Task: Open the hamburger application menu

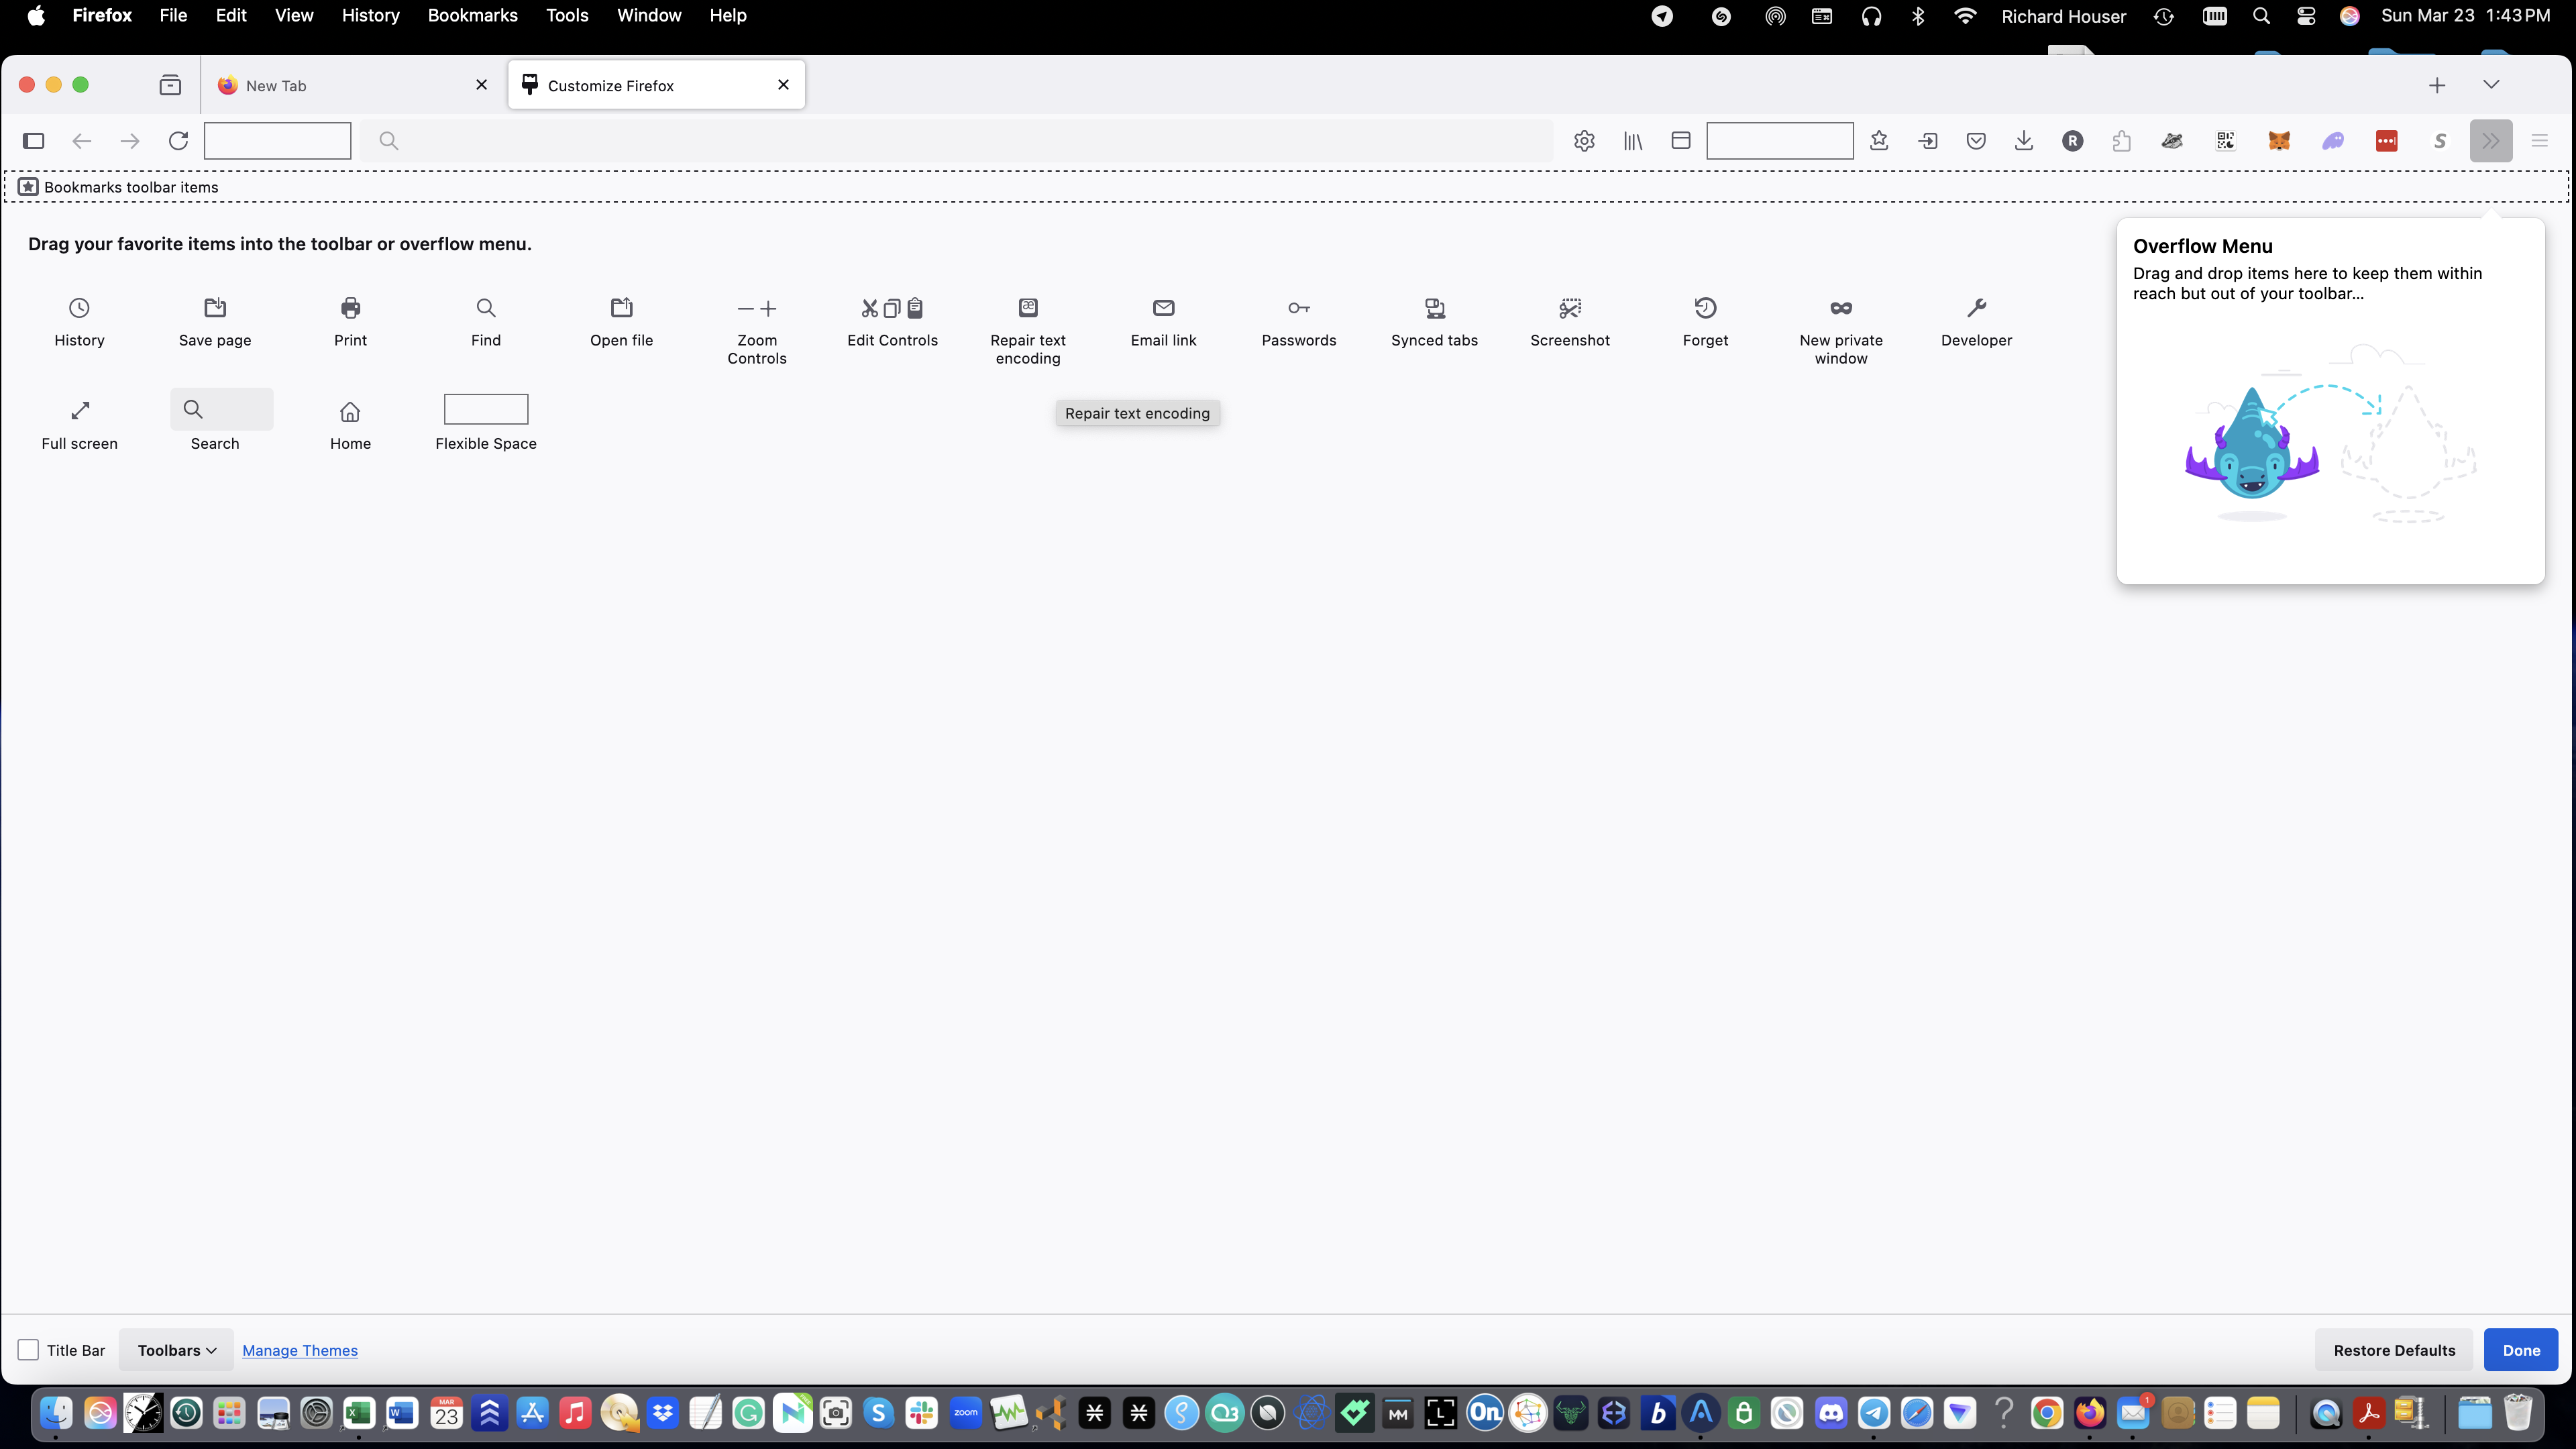Action: coord(2540,141)
